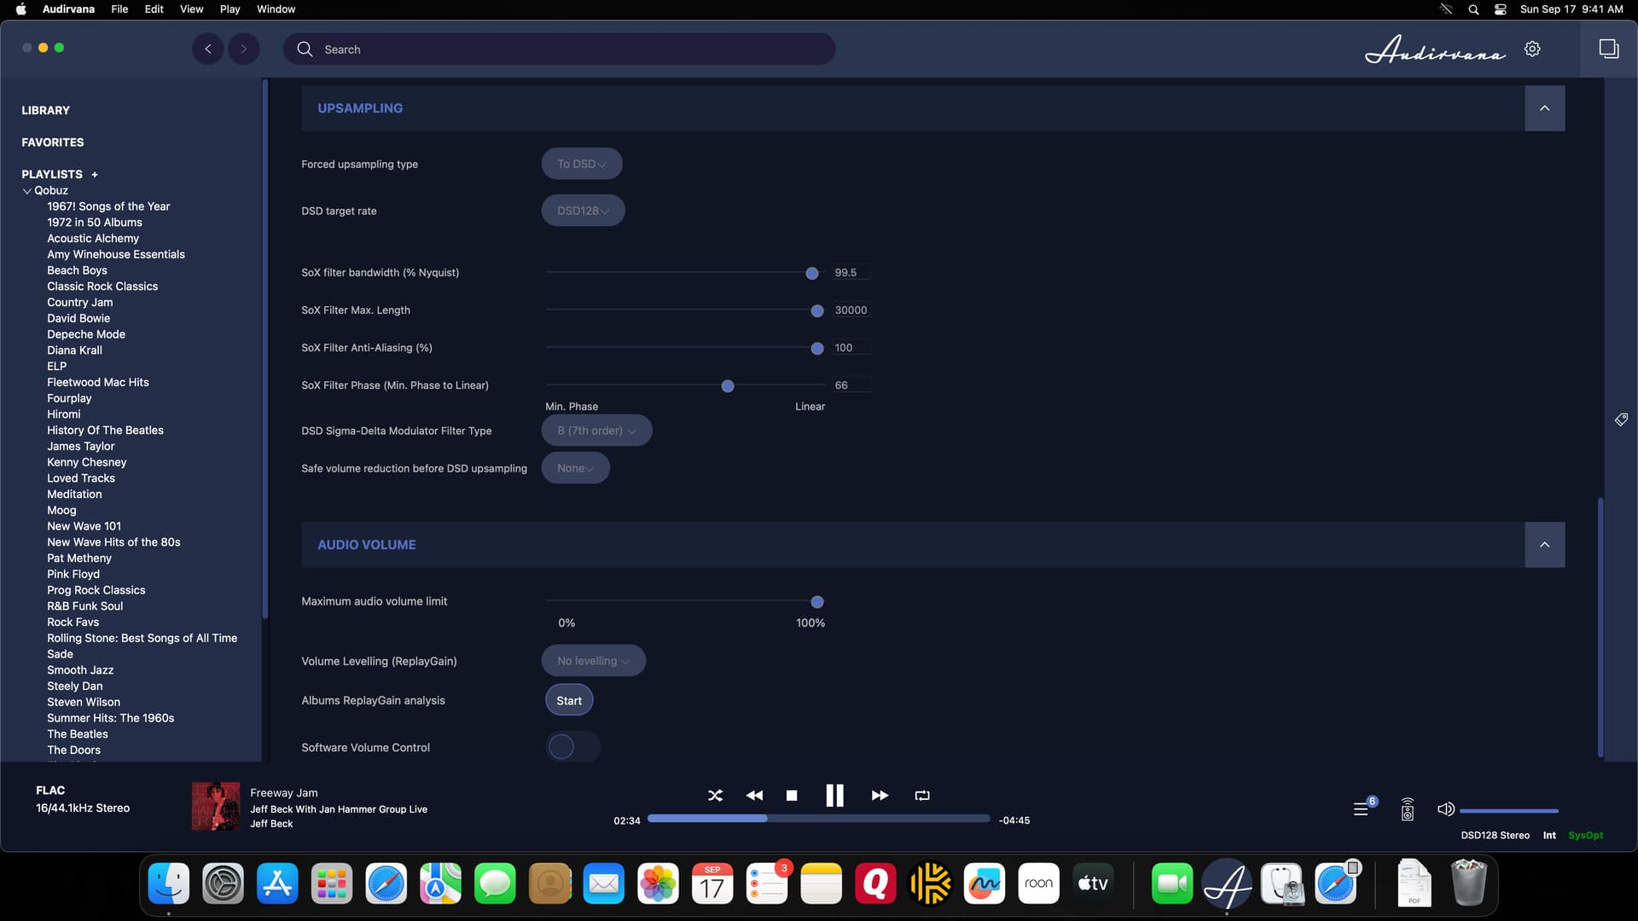Open Spotlight search in the menu bar
Image resolution: width=1638 pixels, height=921 pixels.
click(x=1473, y=9)
